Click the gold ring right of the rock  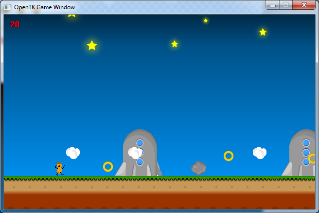229,156
